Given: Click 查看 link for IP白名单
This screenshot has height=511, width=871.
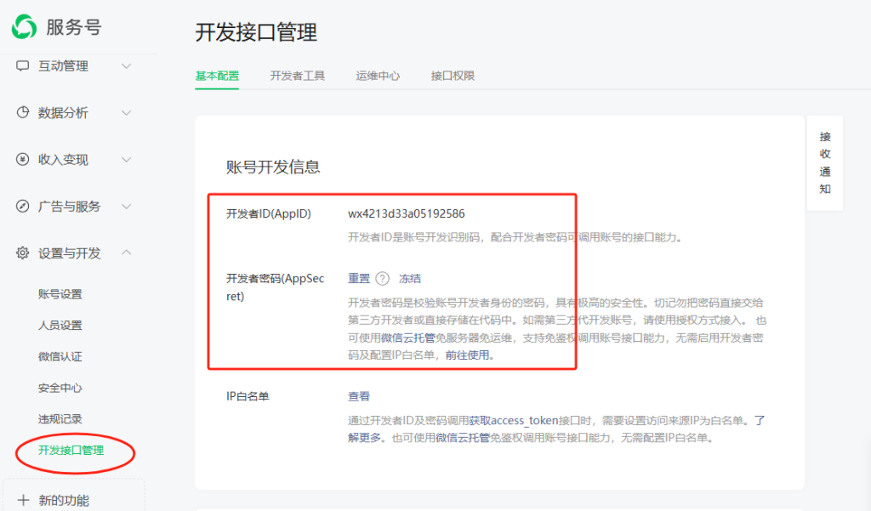Looking at the screenshot, I should coord(359,396).
